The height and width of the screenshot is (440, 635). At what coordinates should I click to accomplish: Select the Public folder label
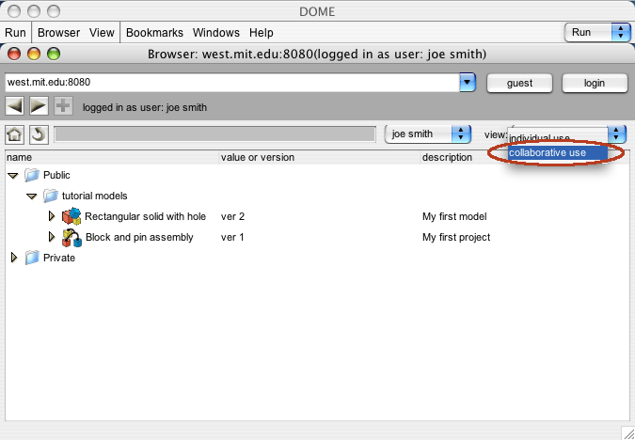point(56,175)
